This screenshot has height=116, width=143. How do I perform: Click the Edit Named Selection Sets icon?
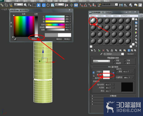point(99,5)
